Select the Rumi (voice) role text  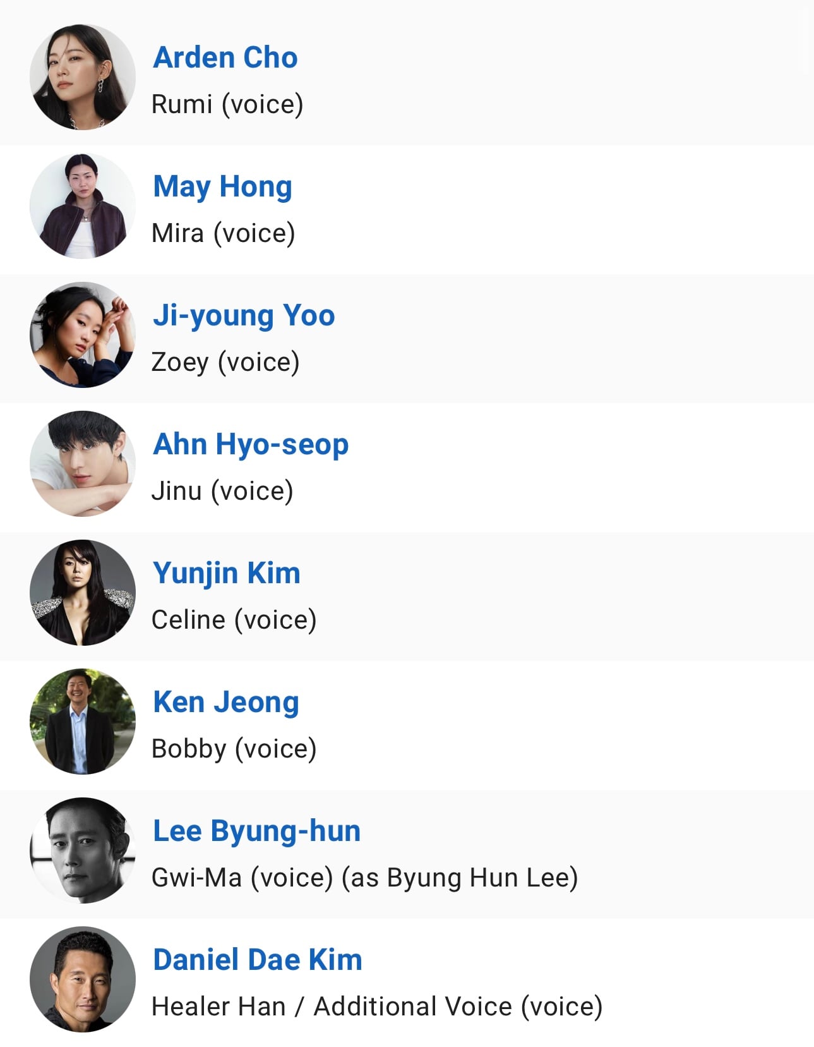pyautogui.click(x=227, y=104)
